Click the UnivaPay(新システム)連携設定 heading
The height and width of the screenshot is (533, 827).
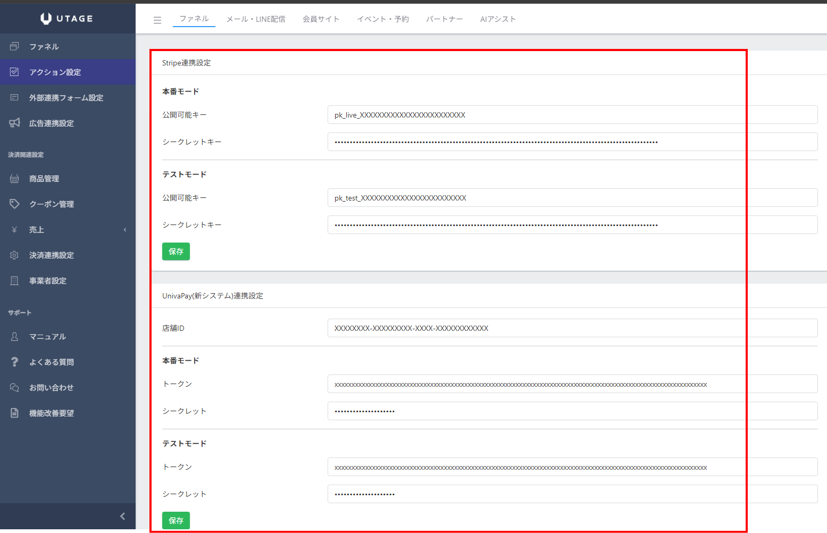coord(213,296)
